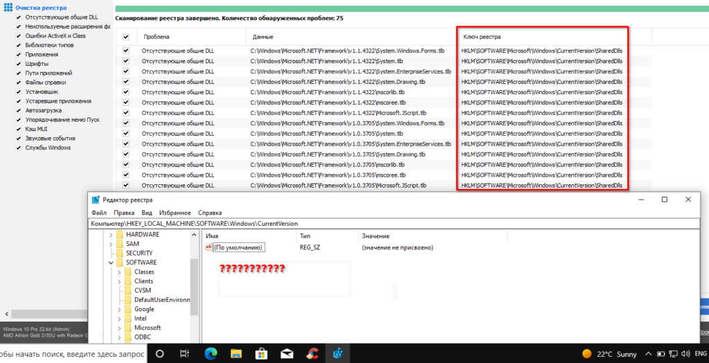This screenshot has width=709, height=363.
Task: Click the network icon in the system tray
Action: [673, 354]
